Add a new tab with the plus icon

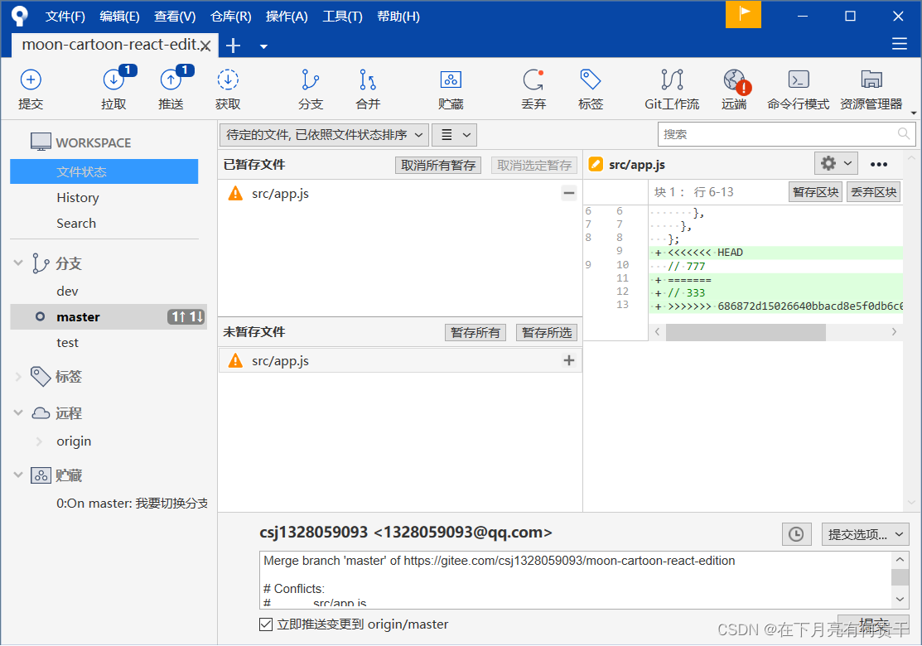(234, 46)
